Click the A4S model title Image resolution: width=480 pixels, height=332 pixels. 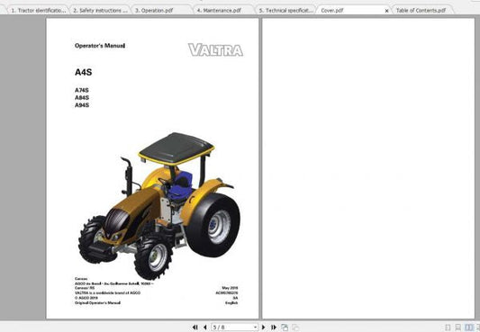pos(83,73)
